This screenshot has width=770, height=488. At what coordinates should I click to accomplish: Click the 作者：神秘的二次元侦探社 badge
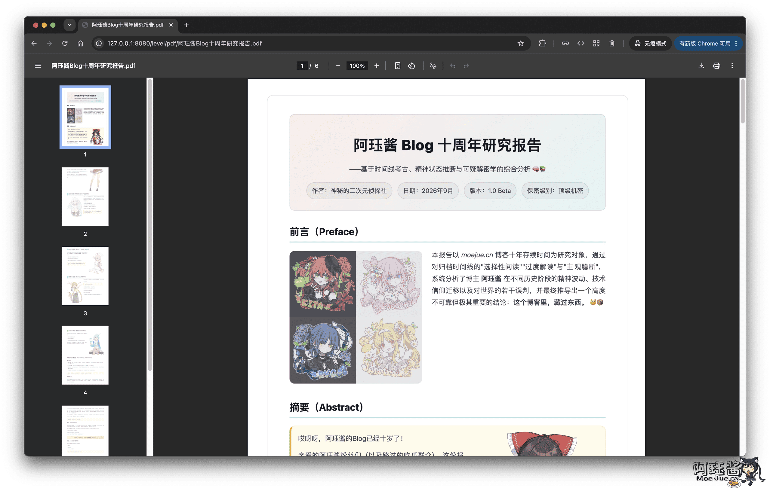coord(349,191)
